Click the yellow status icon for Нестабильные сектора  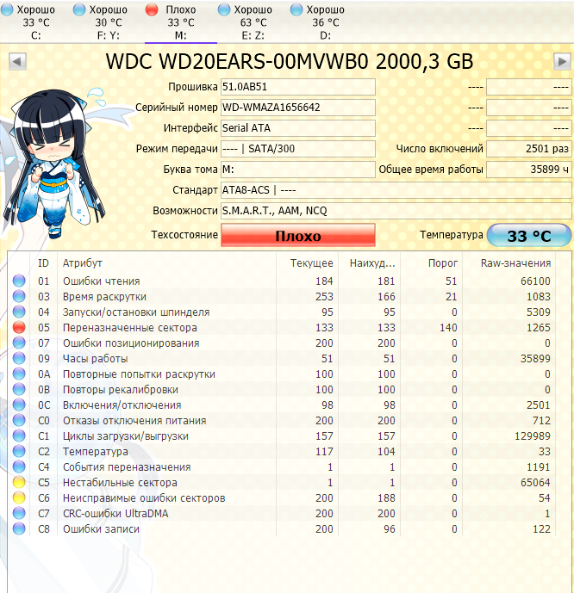(x=19, y=482)
